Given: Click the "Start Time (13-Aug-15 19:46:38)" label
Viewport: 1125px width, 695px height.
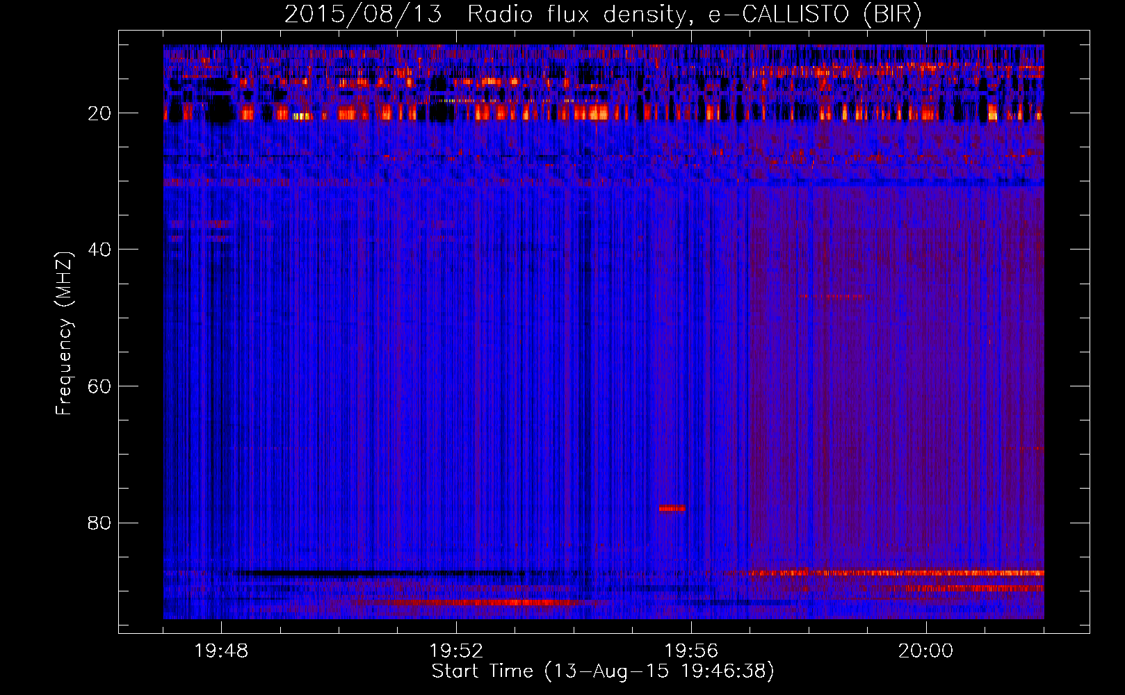Looking at the screenshot, I should pos(603,671).
